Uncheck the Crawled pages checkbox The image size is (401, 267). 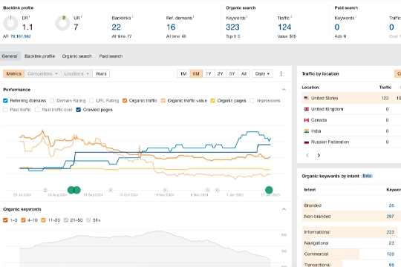(79, 110)
